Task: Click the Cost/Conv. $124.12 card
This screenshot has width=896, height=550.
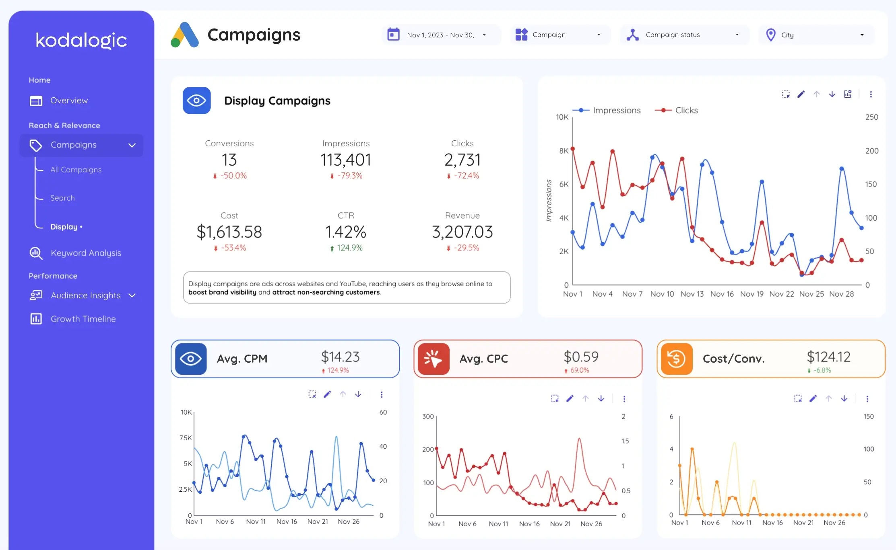Action: (771, 359)
